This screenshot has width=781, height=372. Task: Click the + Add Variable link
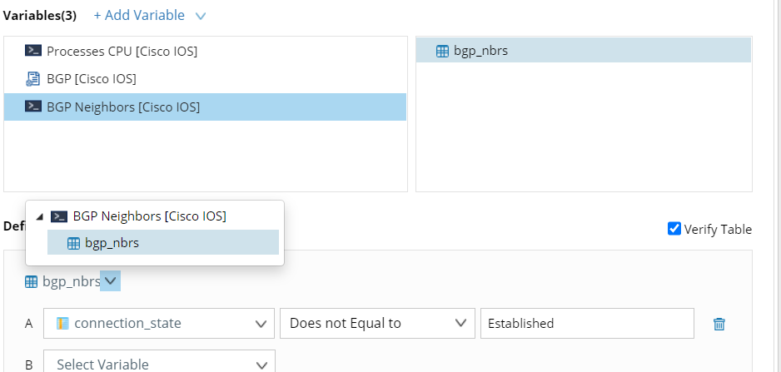point(138,16)
